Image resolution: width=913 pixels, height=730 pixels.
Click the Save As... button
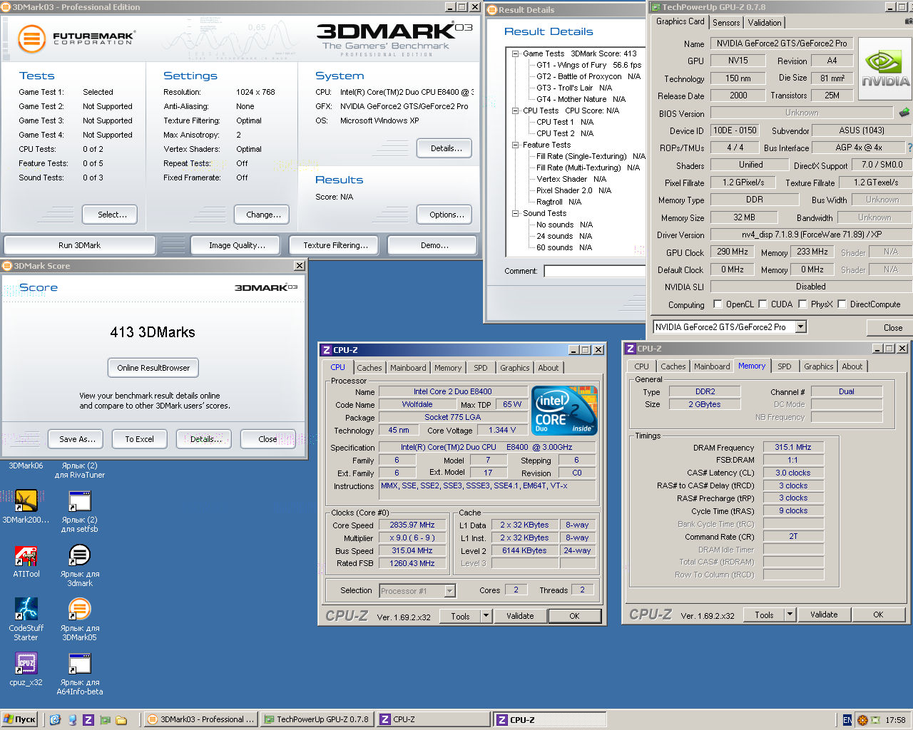pos(77,439)
